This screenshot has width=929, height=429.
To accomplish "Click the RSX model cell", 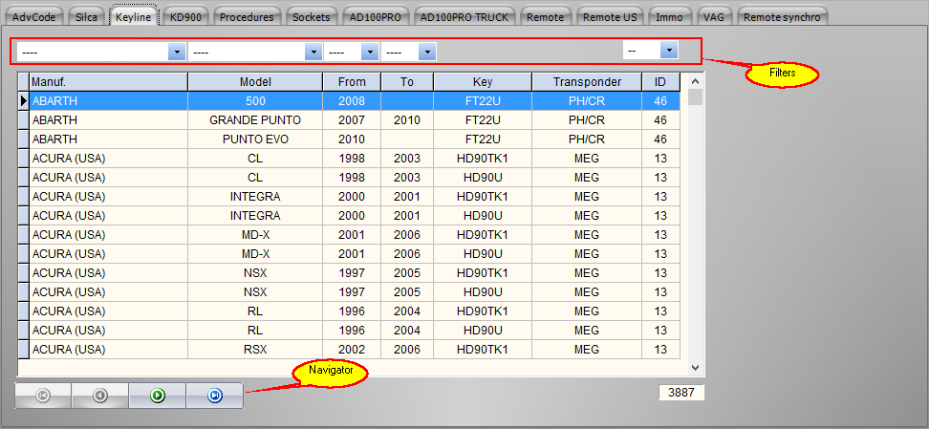I will pyautogui.click(x=255, y=350).
